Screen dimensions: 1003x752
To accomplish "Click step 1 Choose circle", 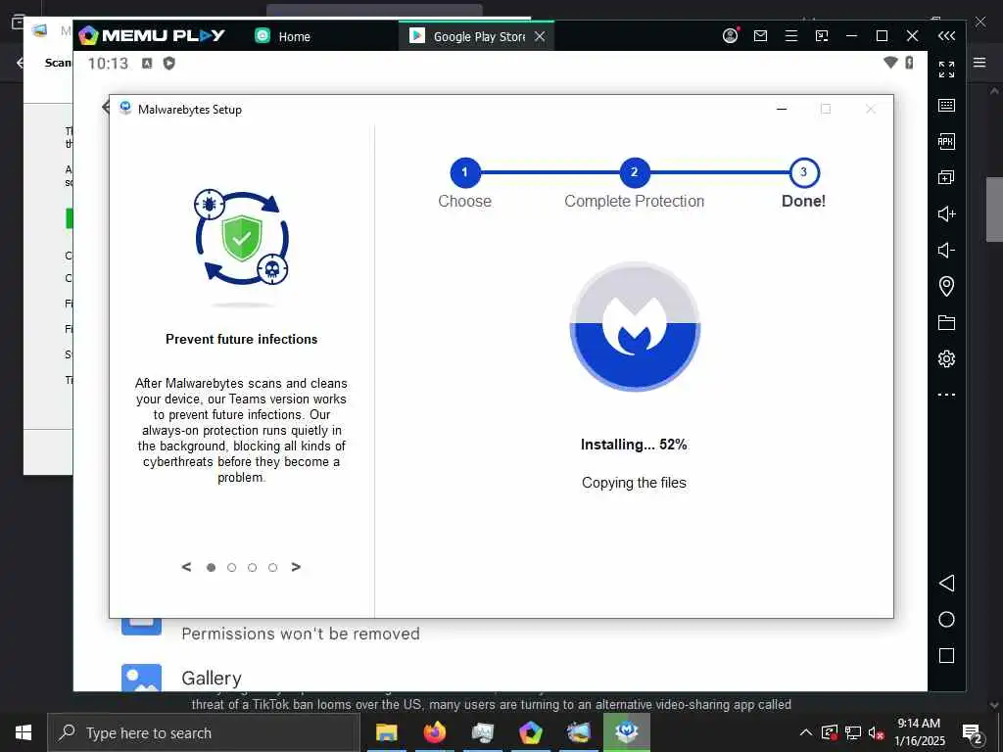I will (465, 172).
